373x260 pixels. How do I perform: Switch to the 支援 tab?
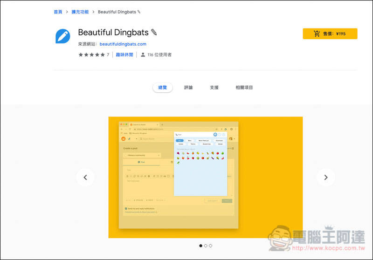tap(214, 88)
